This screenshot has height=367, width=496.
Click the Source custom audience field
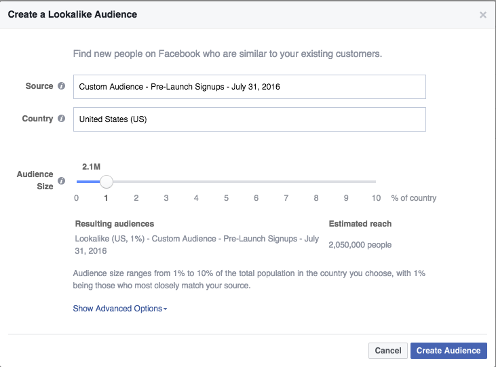(249, 87)
